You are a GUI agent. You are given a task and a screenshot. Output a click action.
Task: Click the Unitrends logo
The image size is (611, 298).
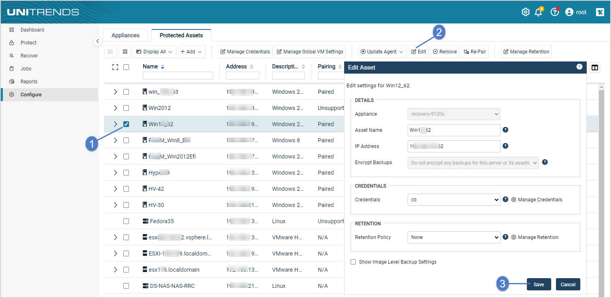[x=43, y=12]
